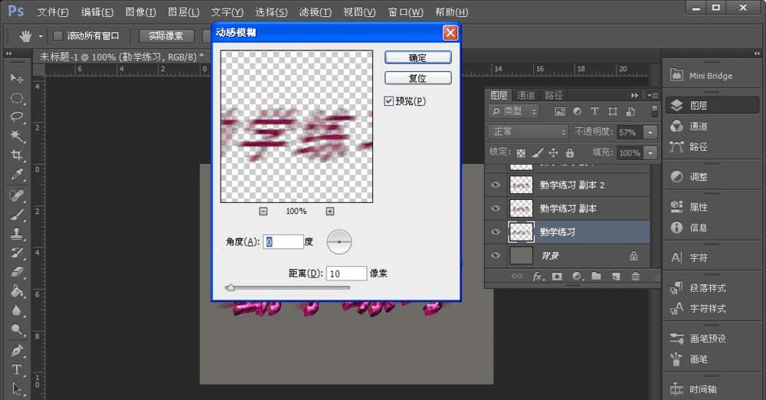
Task: Select the Brush tool in toolbox
Action: [17, 215]
